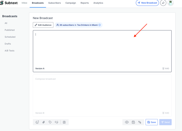Show All broadcasts in sidebar
Viewport: 182px width, 131px height.
pos(6,23)
